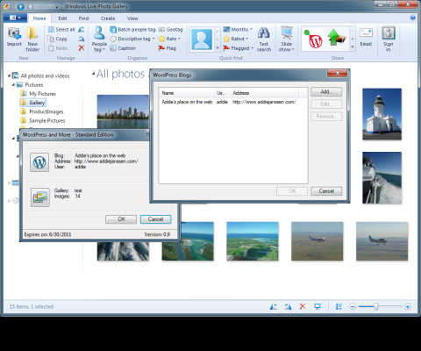
Task: Click the Address column header in blogs list
Action: 264,93
